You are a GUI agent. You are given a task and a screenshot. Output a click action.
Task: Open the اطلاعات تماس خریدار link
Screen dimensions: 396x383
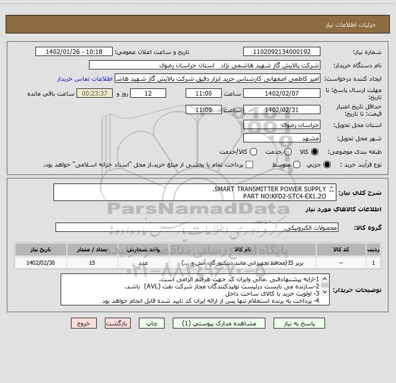[85, 79]
